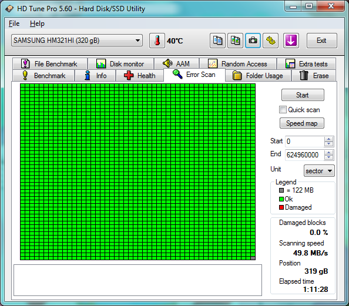Expand the SAMSUNG HM321HI drive dropdown

(77, 41)
